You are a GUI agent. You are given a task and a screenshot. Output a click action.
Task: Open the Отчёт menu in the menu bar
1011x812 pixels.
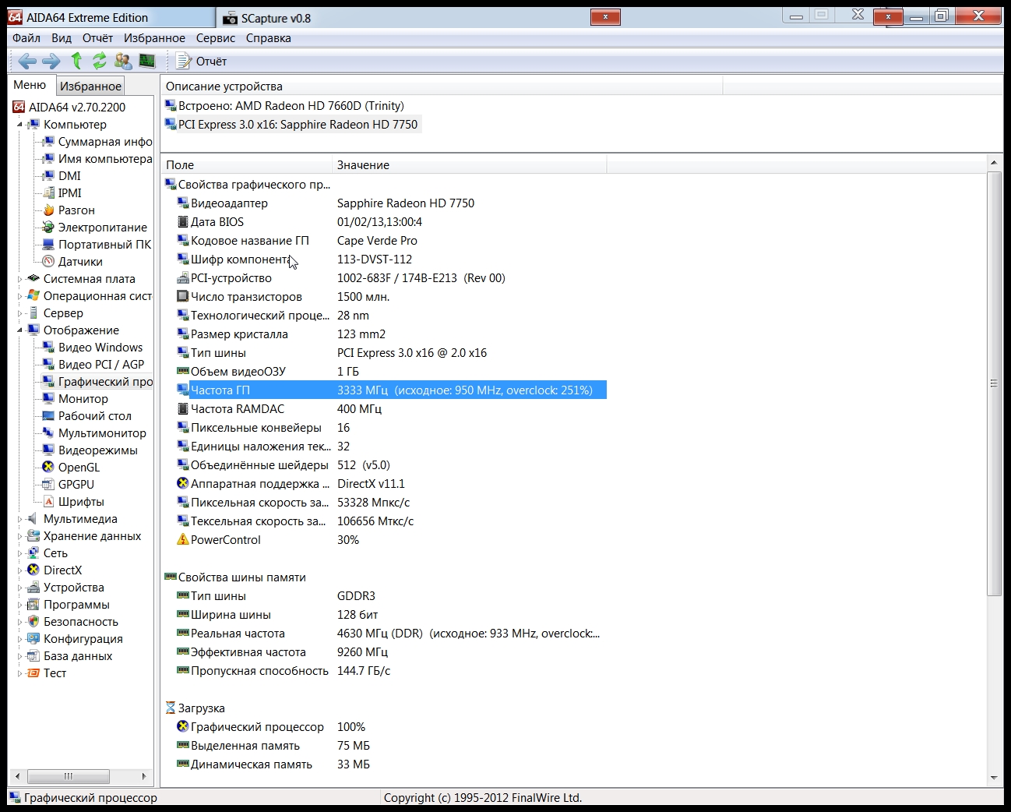point(97,38)
